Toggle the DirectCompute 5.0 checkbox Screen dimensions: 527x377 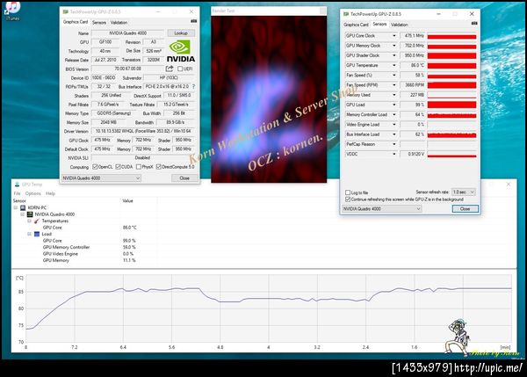coord(159,167)
